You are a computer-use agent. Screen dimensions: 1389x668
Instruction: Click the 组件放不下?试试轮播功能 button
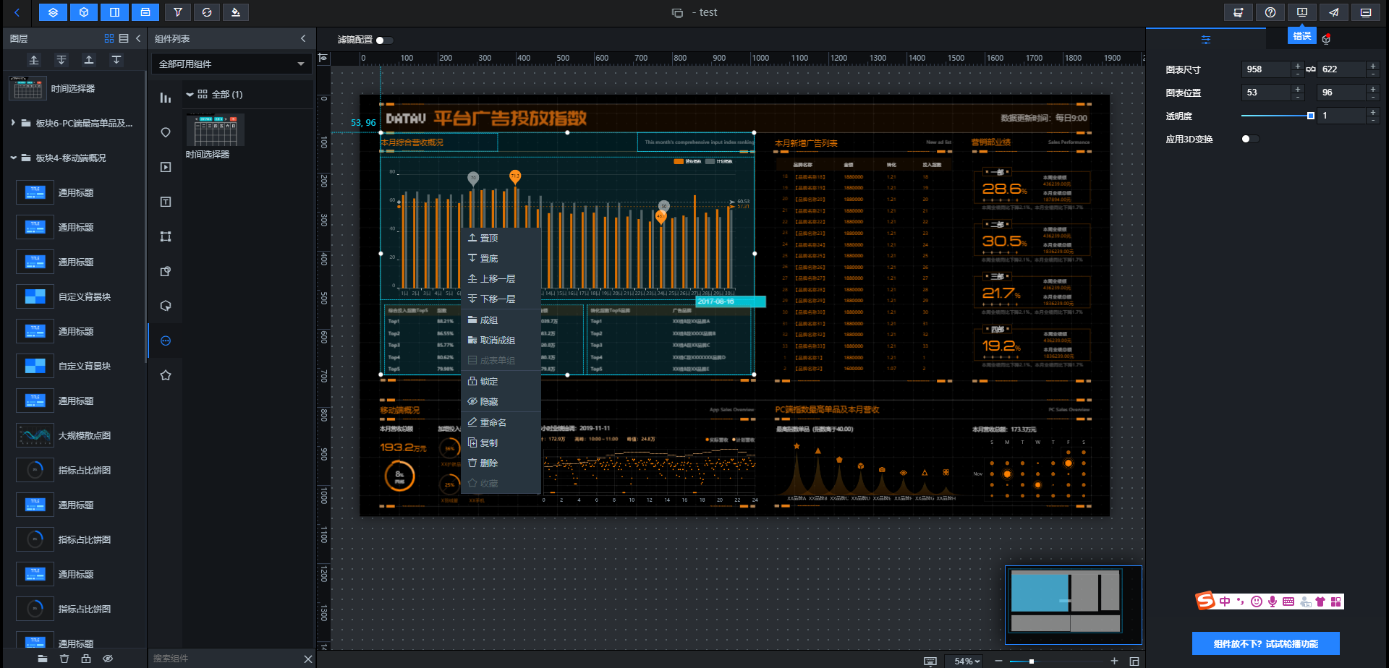coord(1266,643)
